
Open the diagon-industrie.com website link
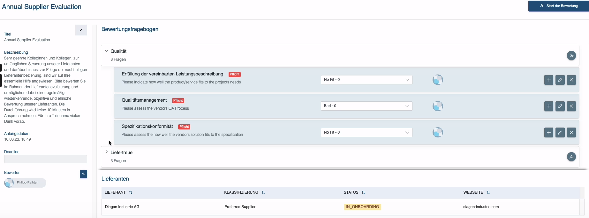(481, 207)
